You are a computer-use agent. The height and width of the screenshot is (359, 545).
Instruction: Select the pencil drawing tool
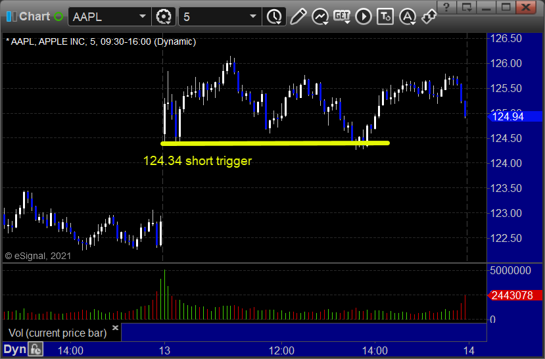tap(298, 16)
